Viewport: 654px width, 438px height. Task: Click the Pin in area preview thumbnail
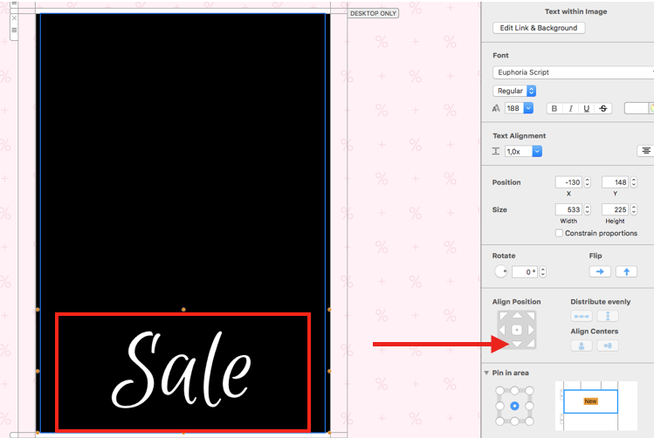click(596, 406)
